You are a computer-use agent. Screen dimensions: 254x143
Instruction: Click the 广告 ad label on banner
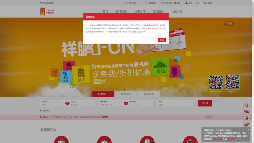tap(229, 24)
